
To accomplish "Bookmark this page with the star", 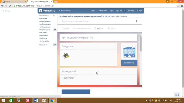I will click(178, 6).
